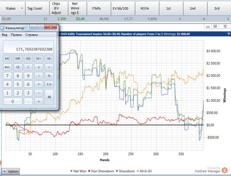Click digit 1 in Calculator
Viewport: 231px width, 176px height.
point(7,93)
